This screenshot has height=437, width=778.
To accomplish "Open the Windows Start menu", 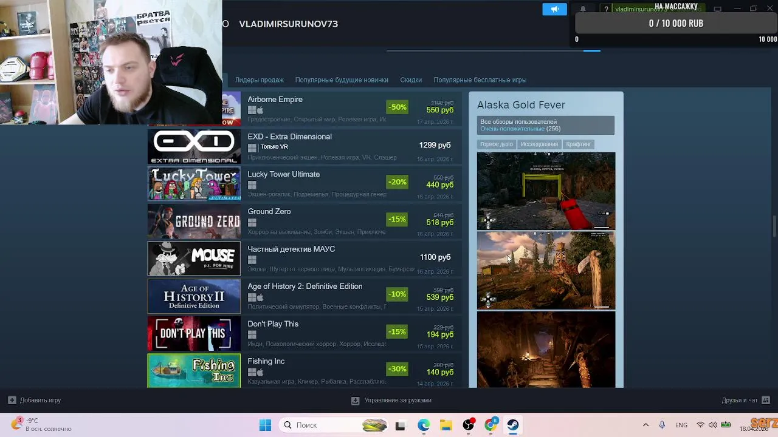I will click(x=265, y=425).
